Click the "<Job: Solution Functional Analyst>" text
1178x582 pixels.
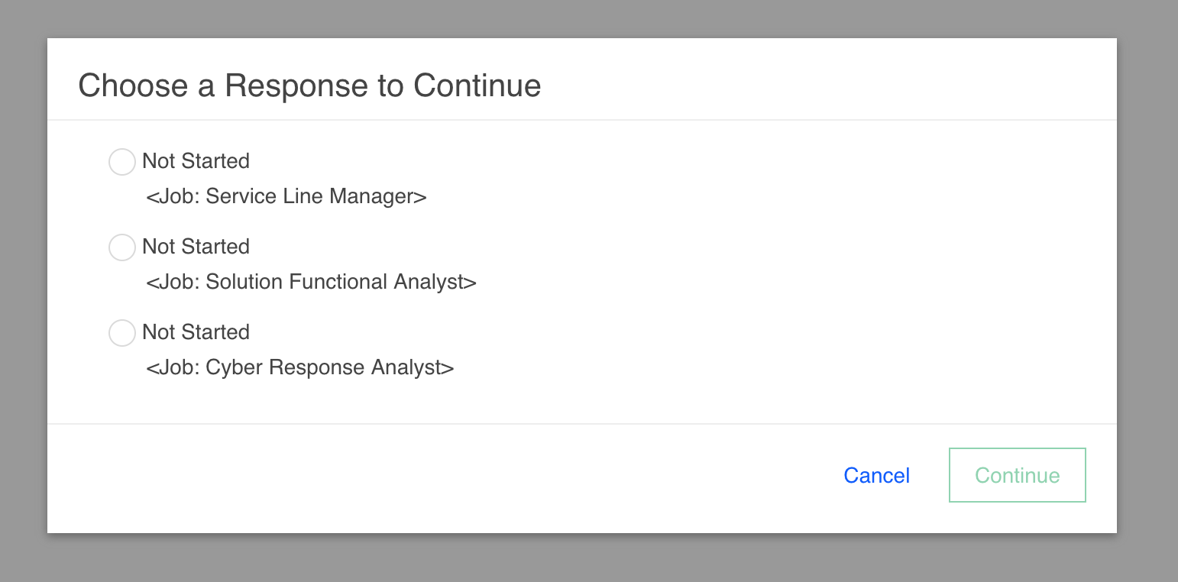point(311,283)
